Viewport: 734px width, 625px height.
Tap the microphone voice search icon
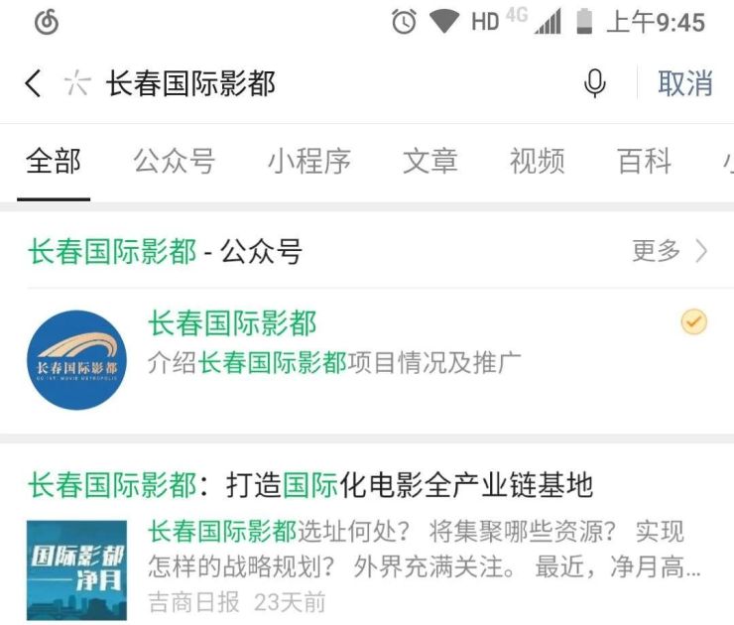[595, 83]
